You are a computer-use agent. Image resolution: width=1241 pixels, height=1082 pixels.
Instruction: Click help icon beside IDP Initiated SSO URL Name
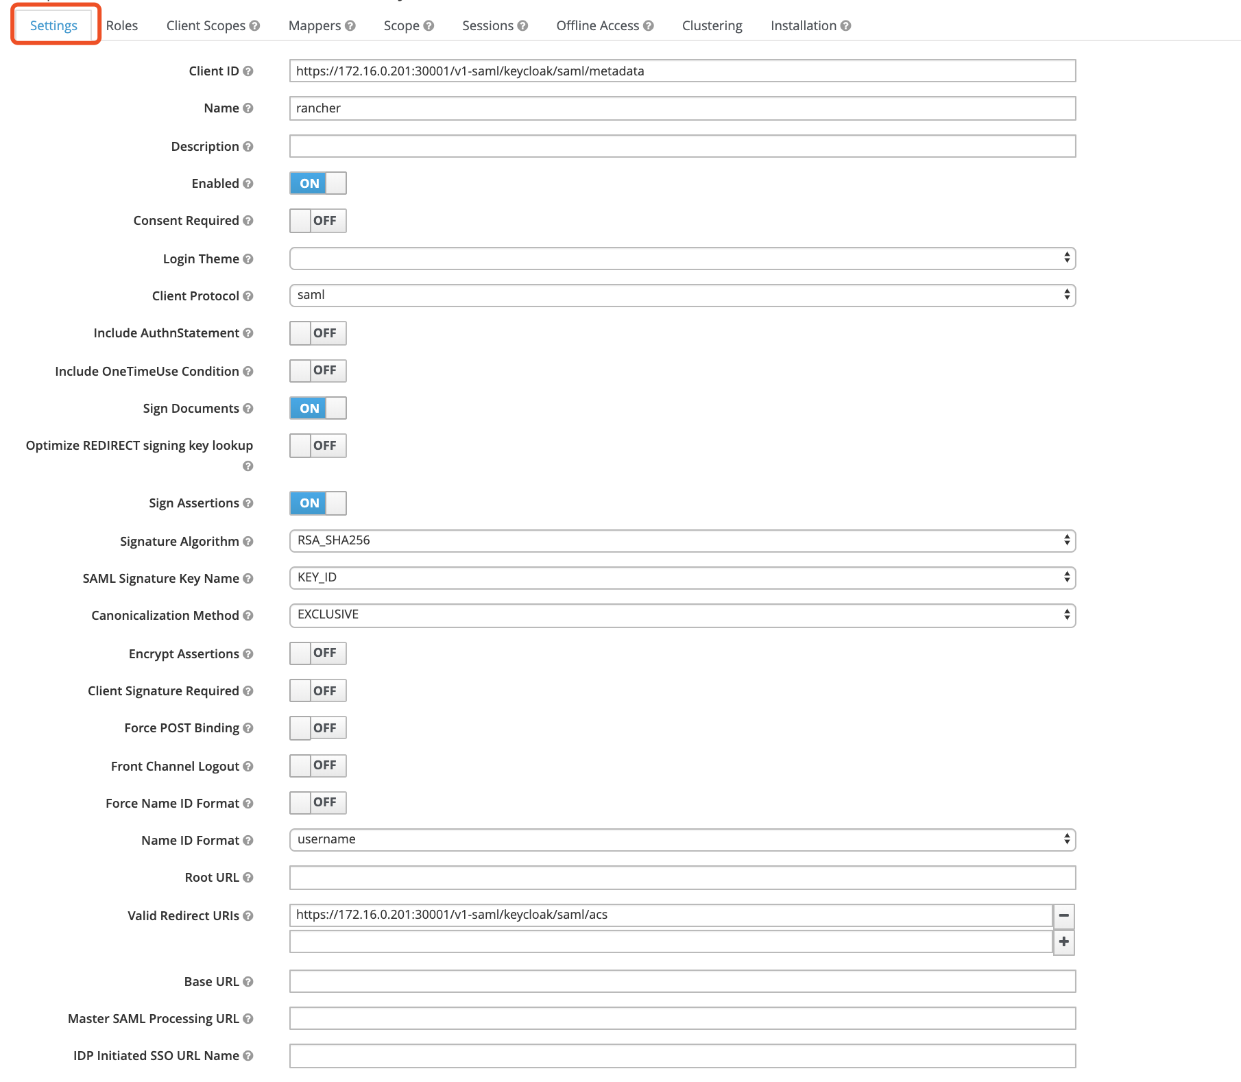click(x=248, y=1056)
